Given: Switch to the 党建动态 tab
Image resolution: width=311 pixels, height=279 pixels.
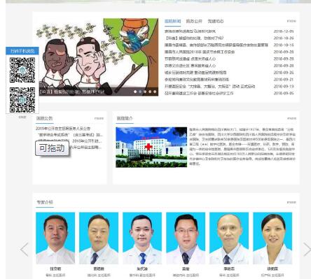Looking at the screenshot, I should [x=216, y=21].
